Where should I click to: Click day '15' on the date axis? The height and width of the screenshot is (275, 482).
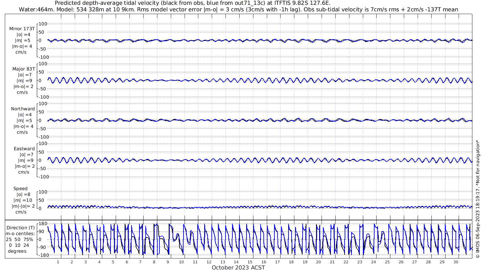[x=250, y=262]
